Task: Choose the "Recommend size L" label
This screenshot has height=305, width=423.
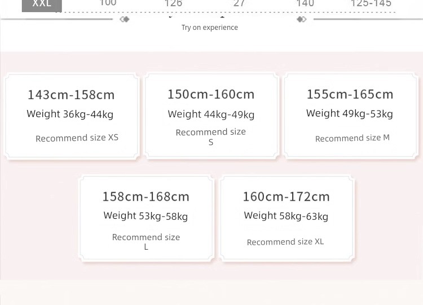Action: 146,242
